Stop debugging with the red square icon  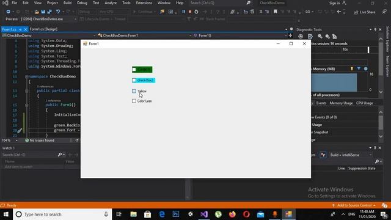tap(190, 12)
